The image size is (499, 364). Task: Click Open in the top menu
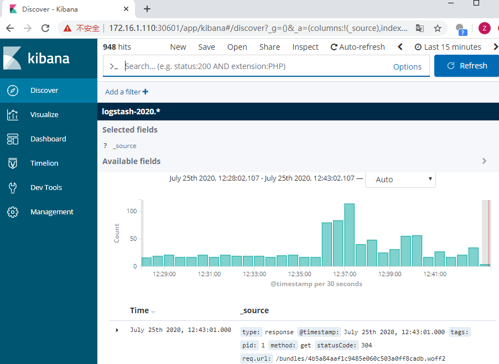pos(237,47)
